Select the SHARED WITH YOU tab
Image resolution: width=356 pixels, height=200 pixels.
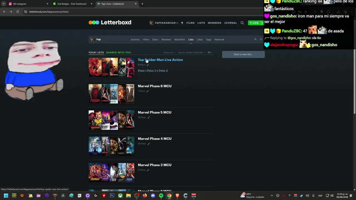[118, 52]
